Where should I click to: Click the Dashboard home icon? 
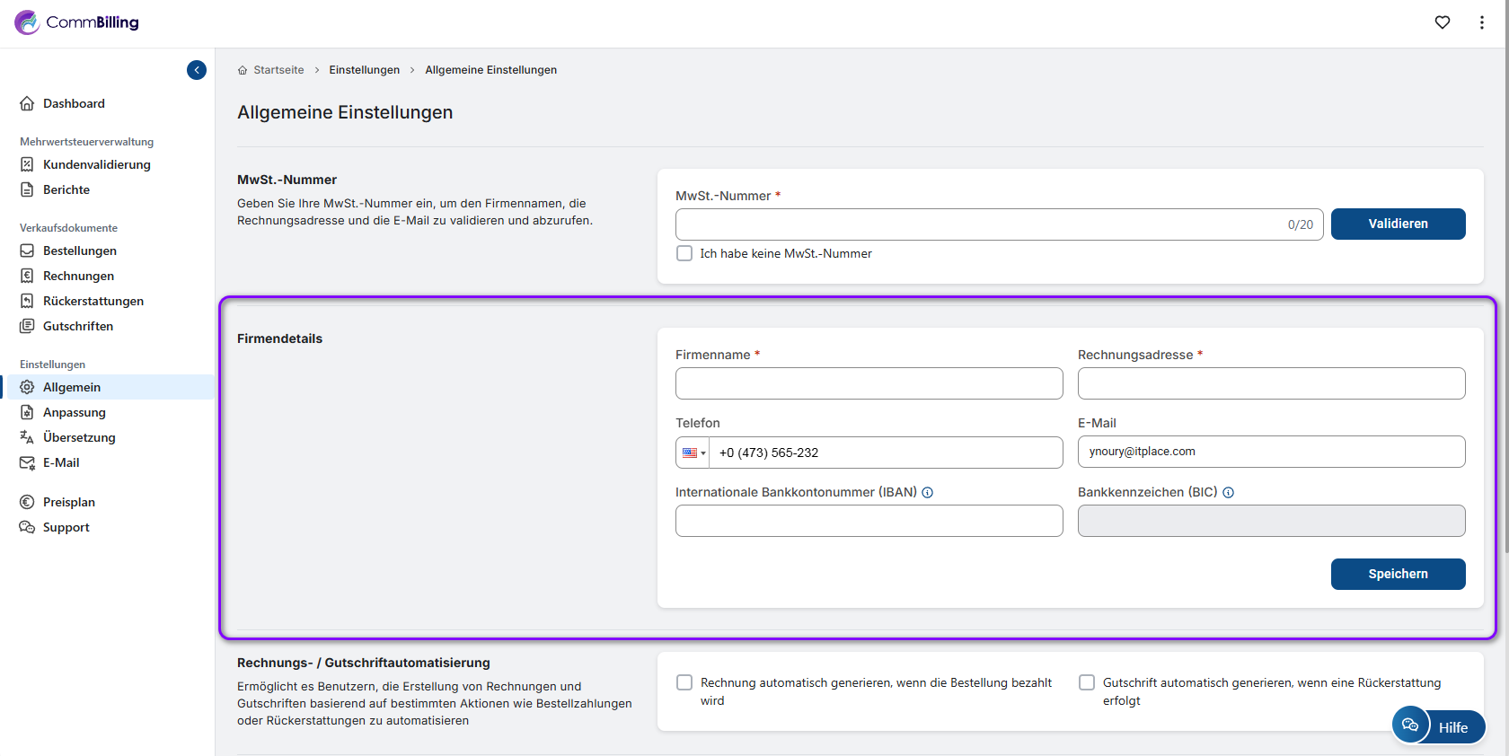(x=27, y=103)
